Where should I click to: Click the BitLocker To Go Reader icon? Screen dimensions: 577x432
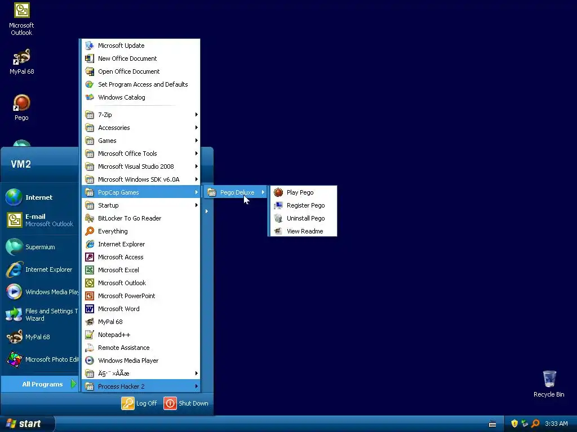pos(90,218)
